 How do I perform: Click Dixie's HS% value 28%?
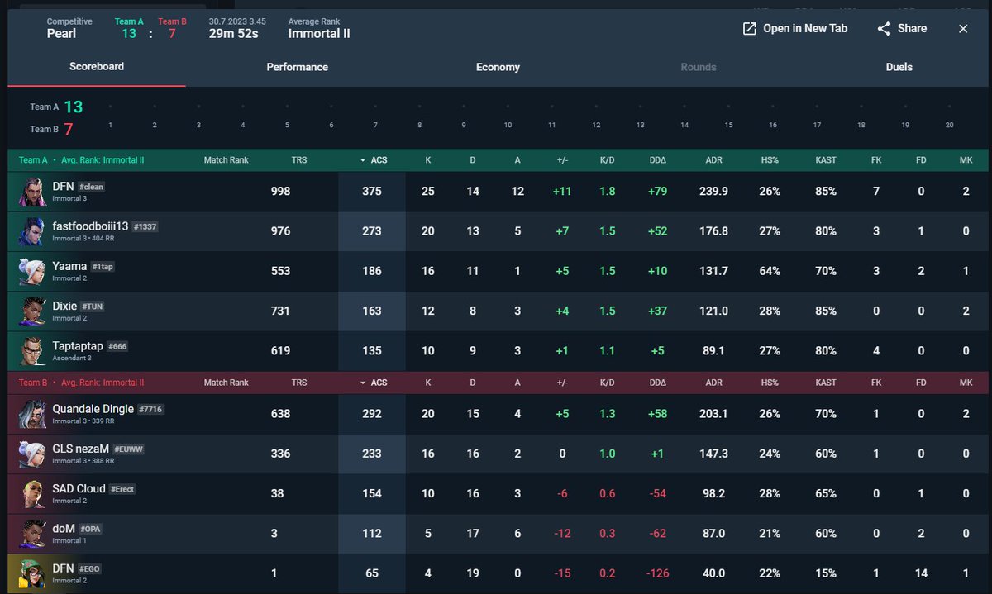[770, 311]
